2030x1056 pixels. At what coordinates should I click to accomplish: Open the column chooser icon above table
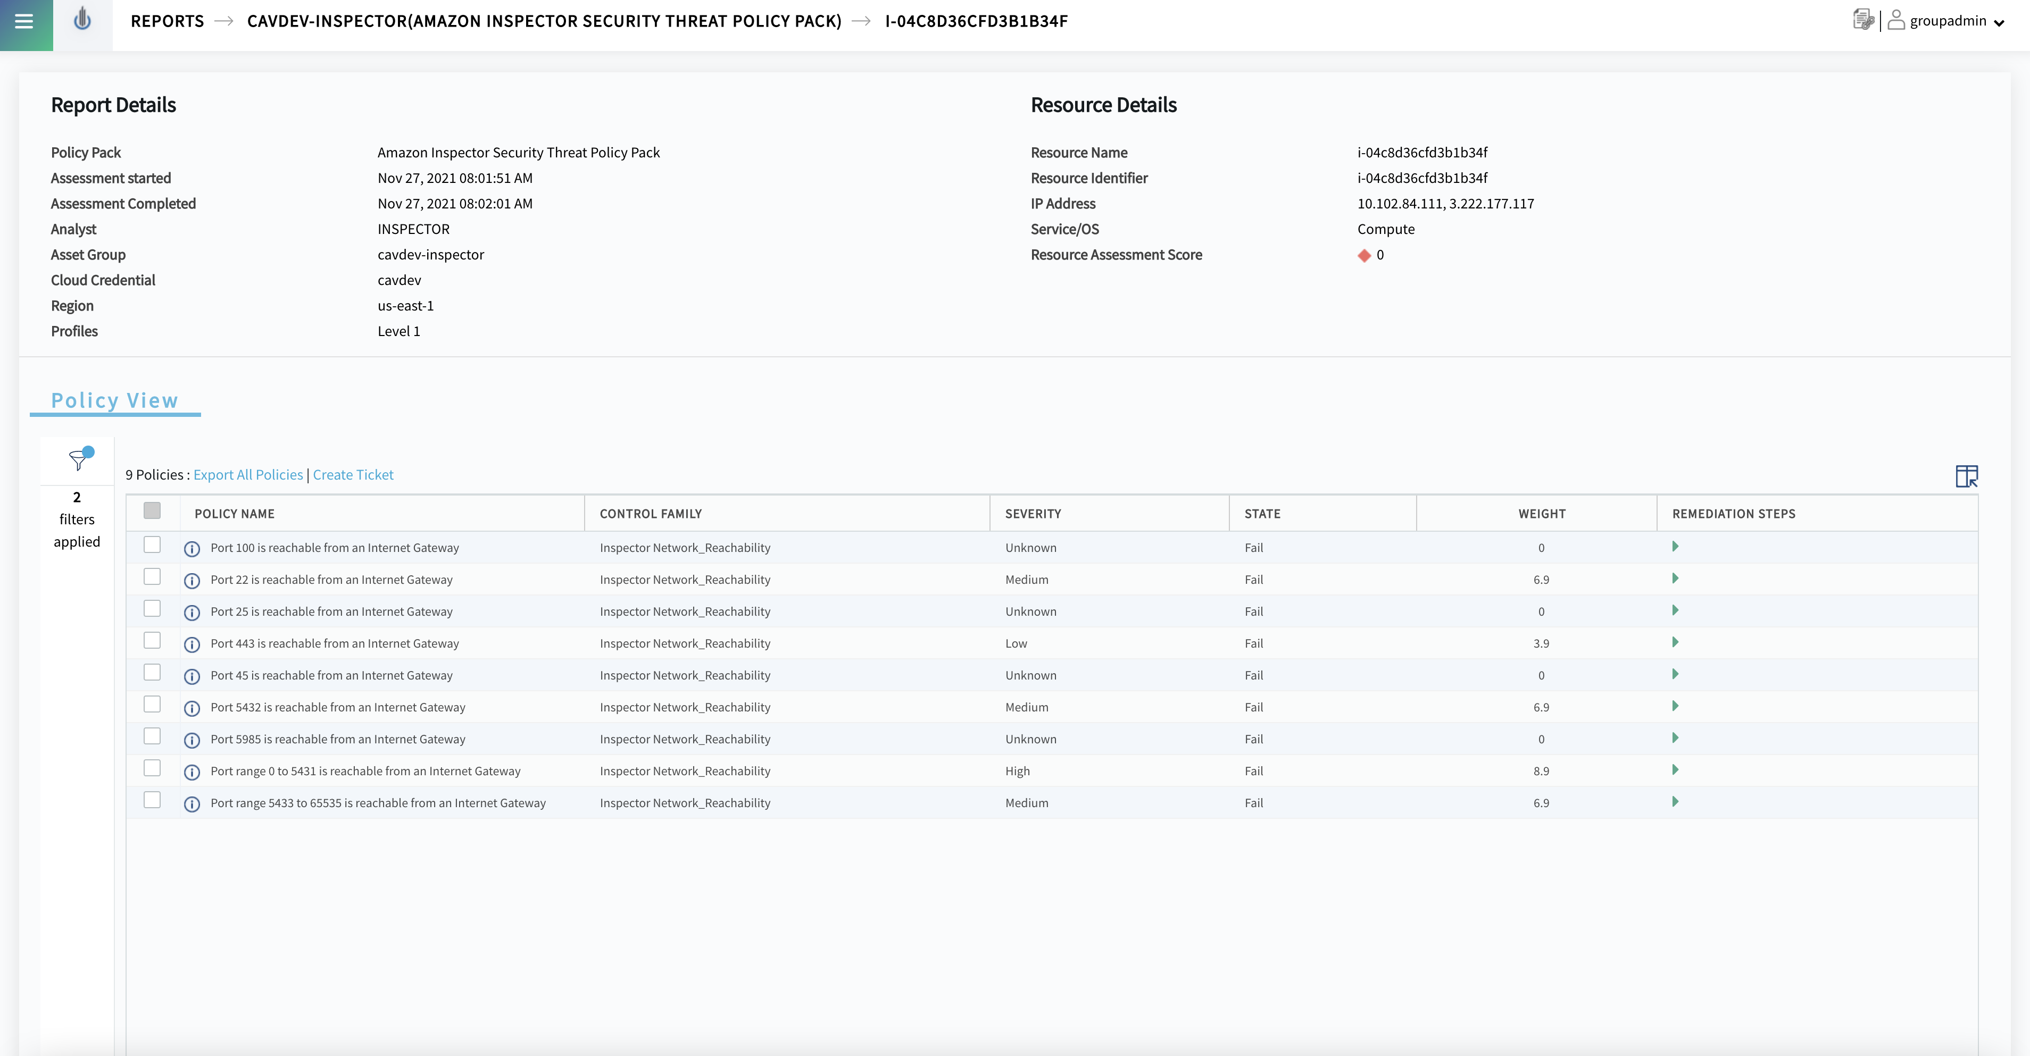click(x=1966, y=476)
